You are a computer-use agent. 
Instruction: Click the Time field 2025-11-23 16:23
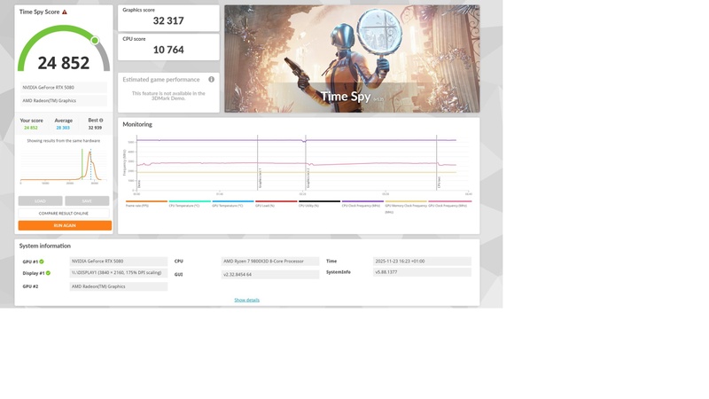422,262
